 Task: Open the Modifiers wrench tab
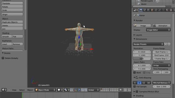160,10
